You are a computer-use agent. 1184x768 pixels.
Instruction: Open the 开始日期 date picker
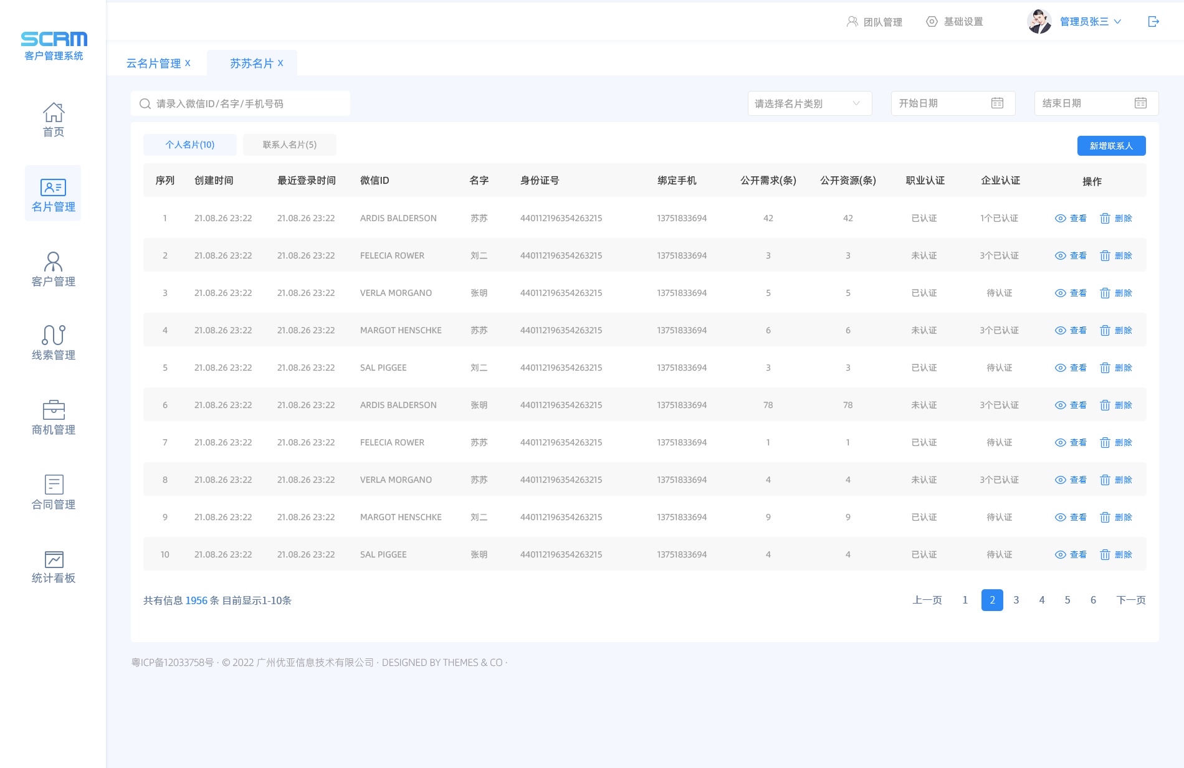[953, 103]
